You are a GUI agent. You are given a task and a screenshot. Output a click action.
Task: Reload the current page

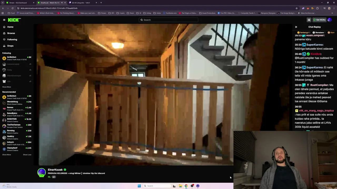coord(12,8)
